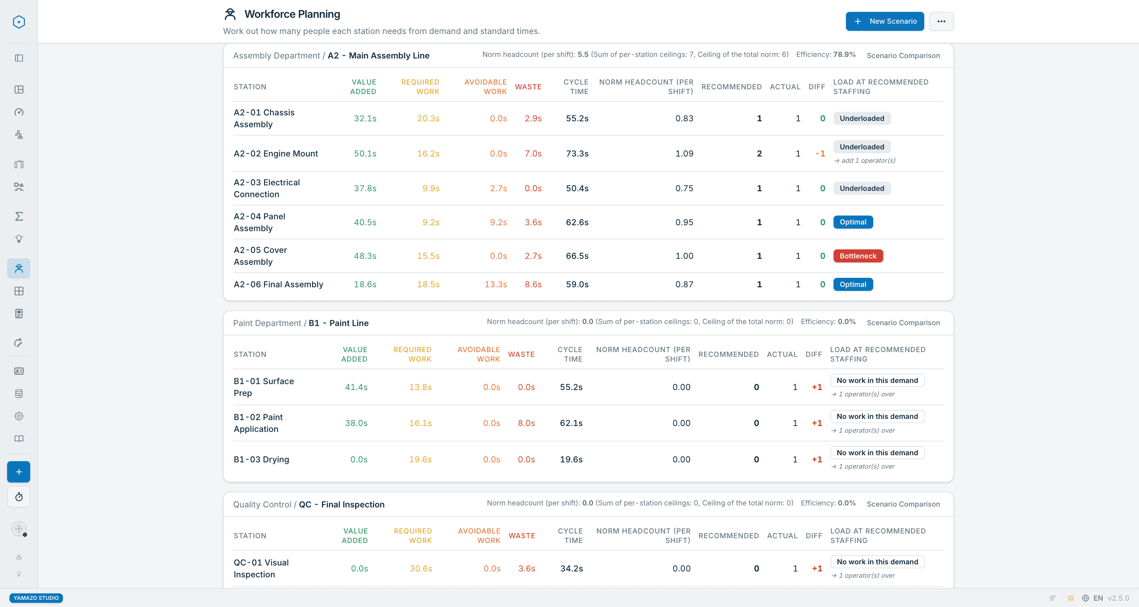This screenshot has height=607, width=1139.
Task: Open Scenario Comparison for A2 Main Assembly Line
Action: click(903, 55)
